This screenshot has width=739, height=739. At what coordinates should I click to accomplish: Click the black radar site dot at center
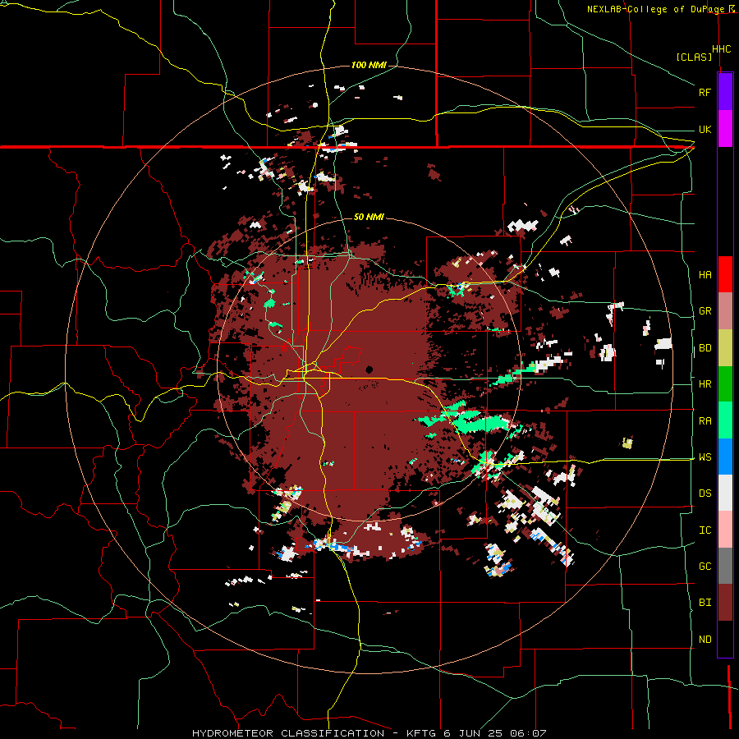coord(369,369)
